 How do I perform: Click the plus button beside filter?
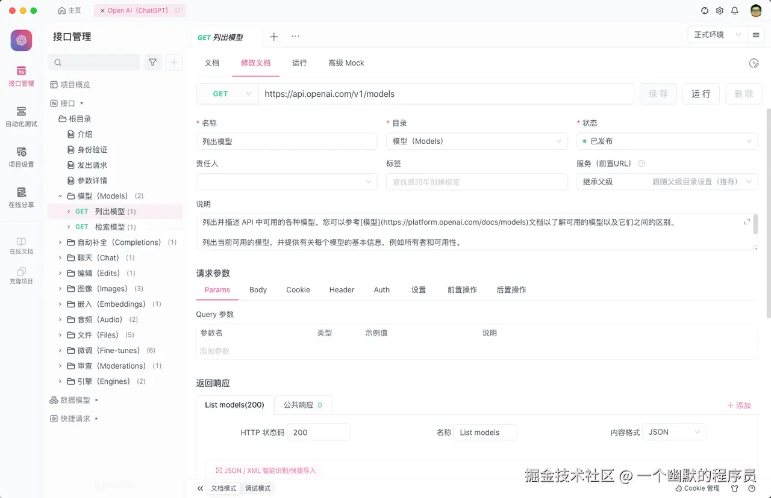[174, 62]
